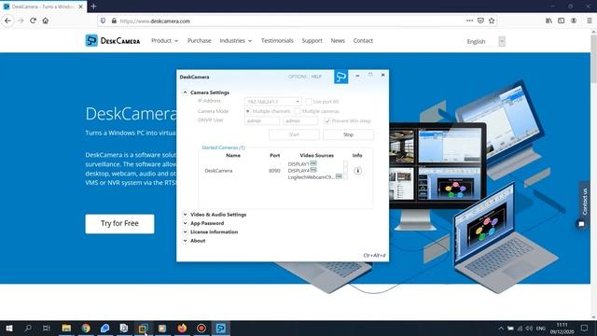Open camera info button for DeskCamera row
The image size is (597, 336).
357,171
